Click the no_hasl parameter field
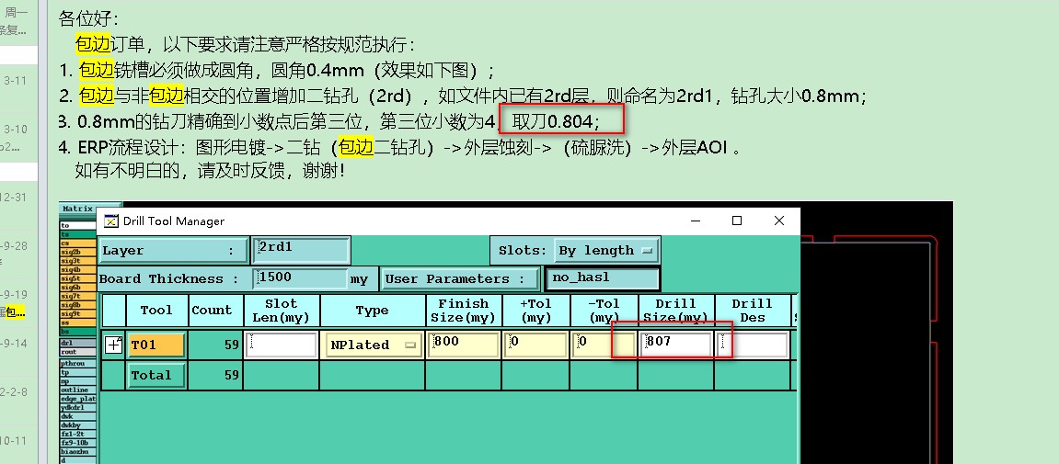The width and height of the screenshot is (1059, 464). click(x=603, y=278)
